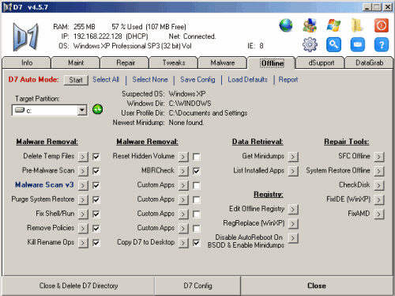
Task: Switch to the Tweaks tab
Action: [174, 63]
